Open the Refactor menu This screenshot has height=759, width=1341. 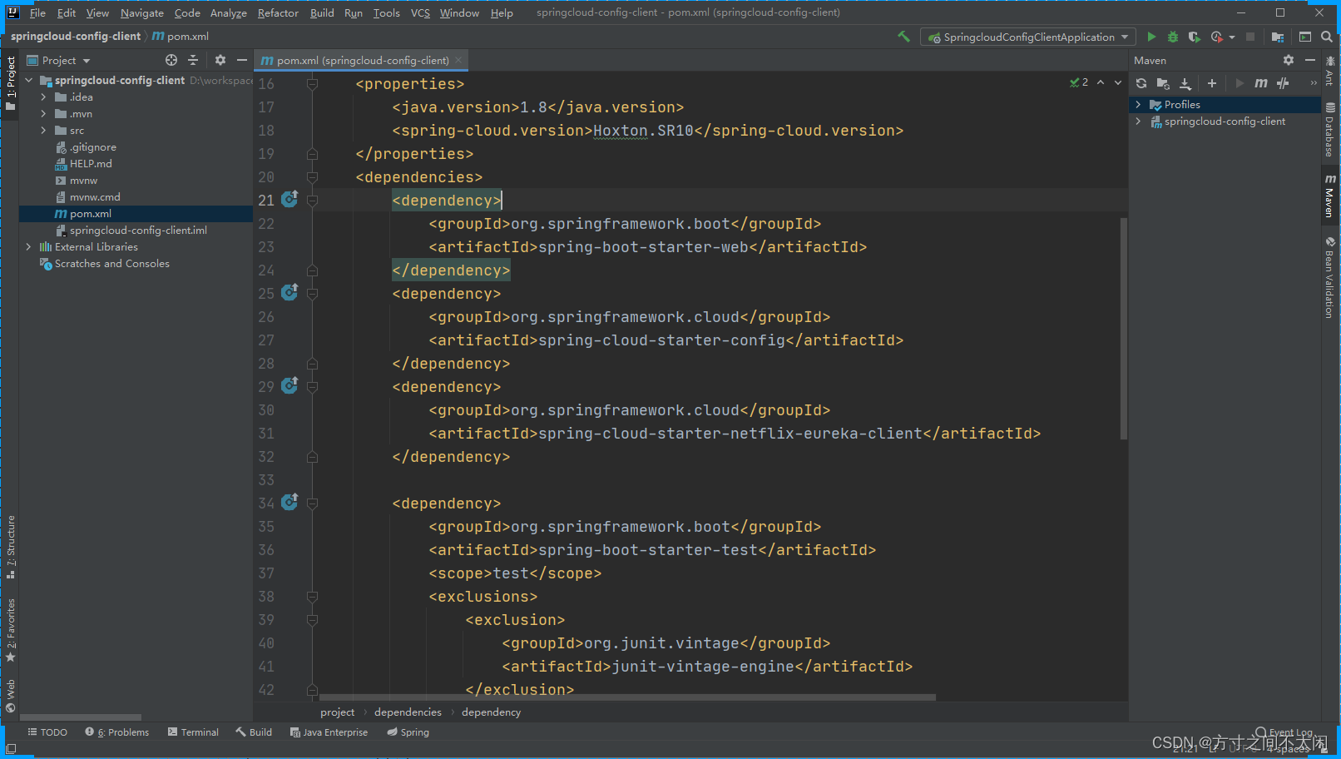point(278,12)
